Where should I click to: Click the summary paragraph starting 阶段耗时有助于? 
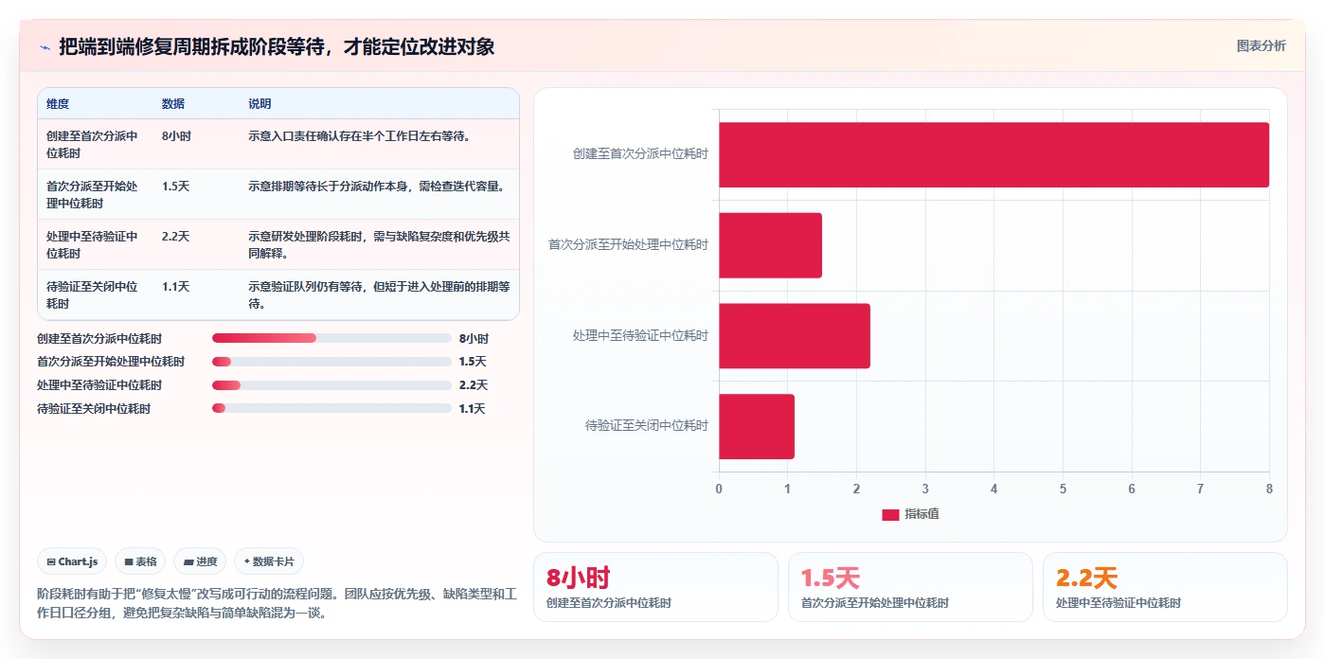coord(277,603)
